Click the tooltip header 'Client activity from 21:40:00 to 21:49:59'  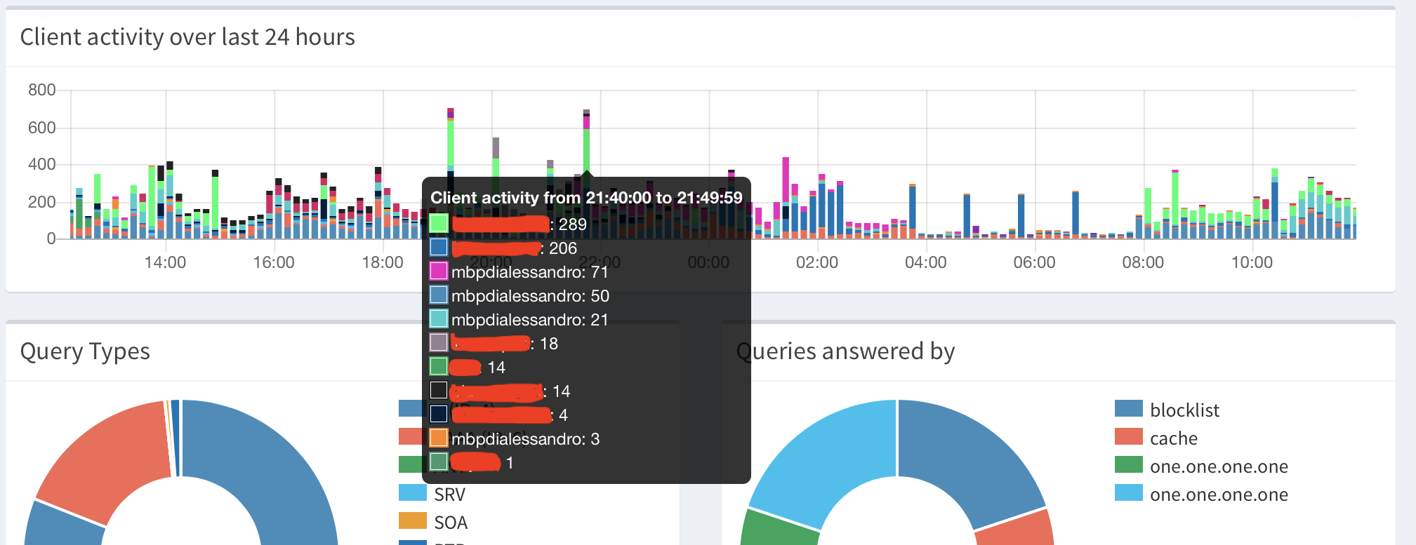(586, 198)
